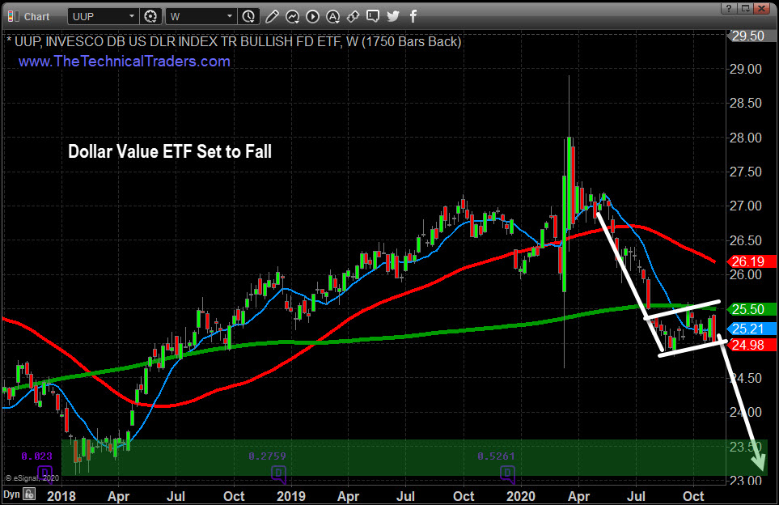The width and height of the screenshot is (779, 505).
Task: Open the clock time template menu
Action: 248,16
